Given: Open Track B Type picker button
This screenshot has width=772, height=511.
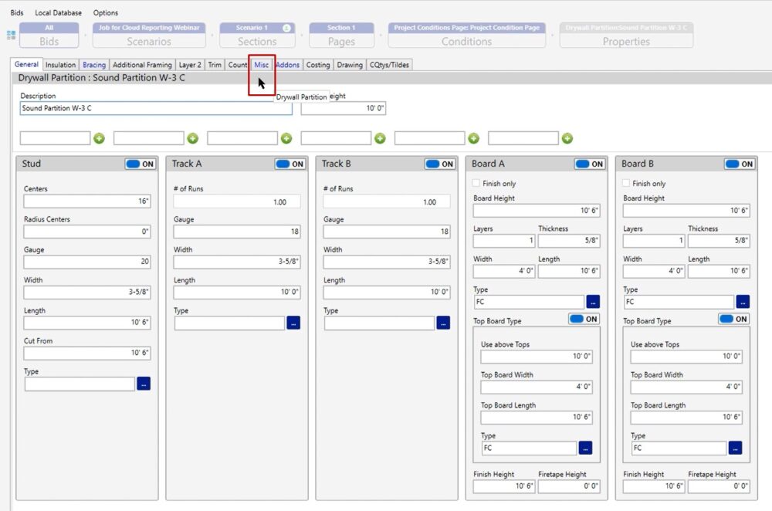Looking at the screenshot, I should 443,323.
